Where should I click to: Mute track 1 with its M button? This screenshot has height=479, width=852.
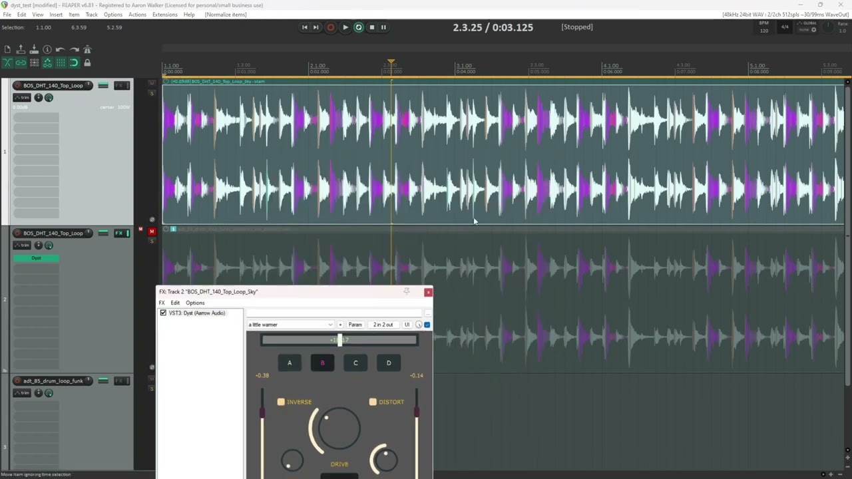[x=152, y=83]
